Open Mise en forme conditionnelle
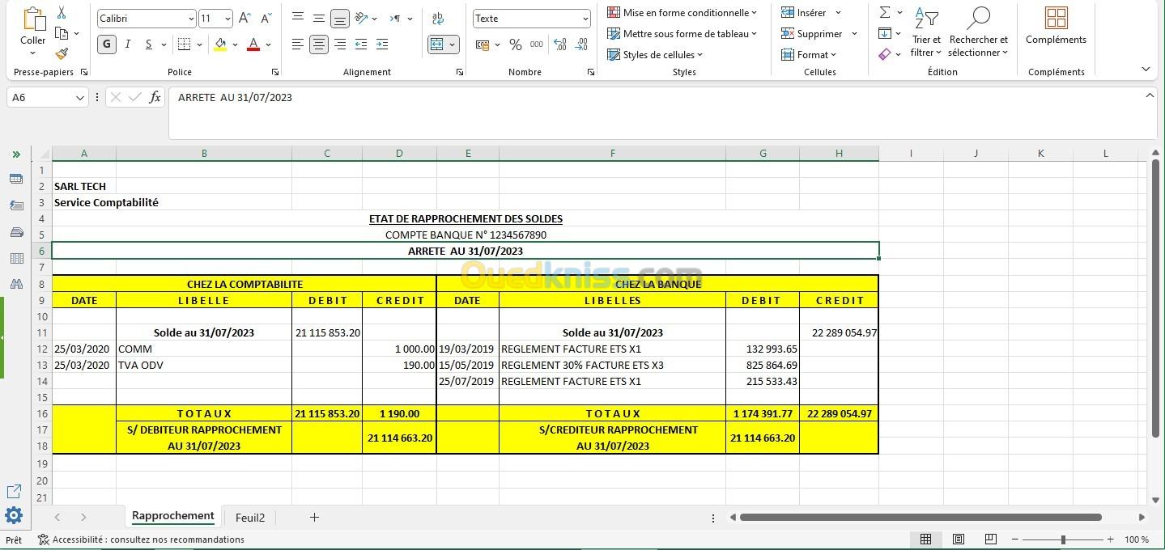The height and width of the screenshot is (550, 1165). [x=682, y=13]
